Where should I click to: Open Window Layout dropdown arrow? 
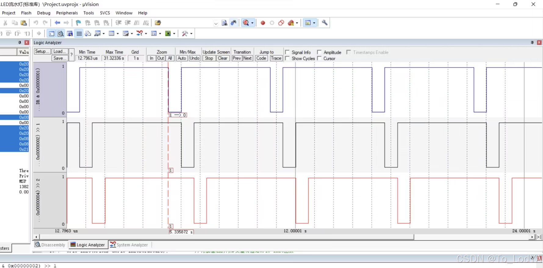(x=314, y=23)
